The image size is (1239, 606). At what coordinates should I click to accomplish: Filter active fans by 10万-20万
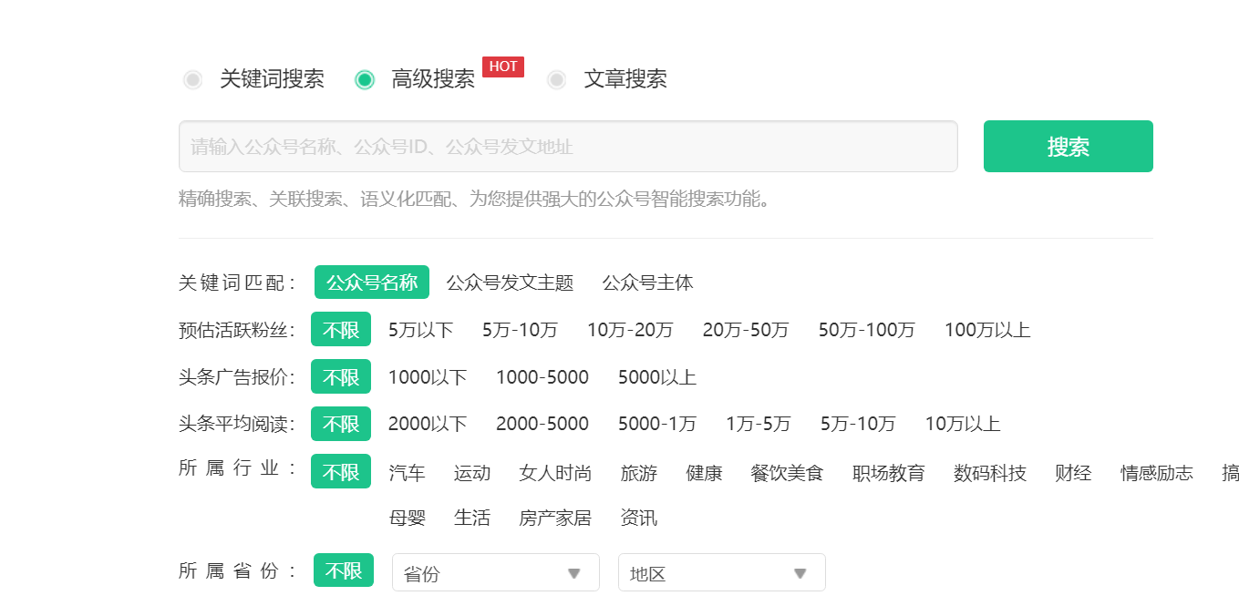click(x=630, y=330)
